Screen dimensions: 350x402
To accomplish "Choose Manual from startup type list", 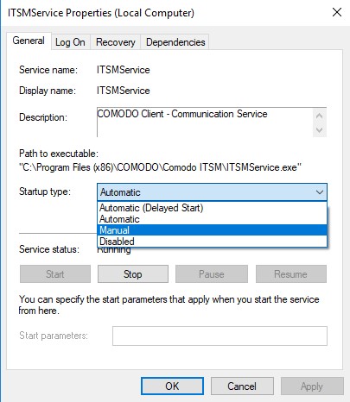I will tap(212, 230).
